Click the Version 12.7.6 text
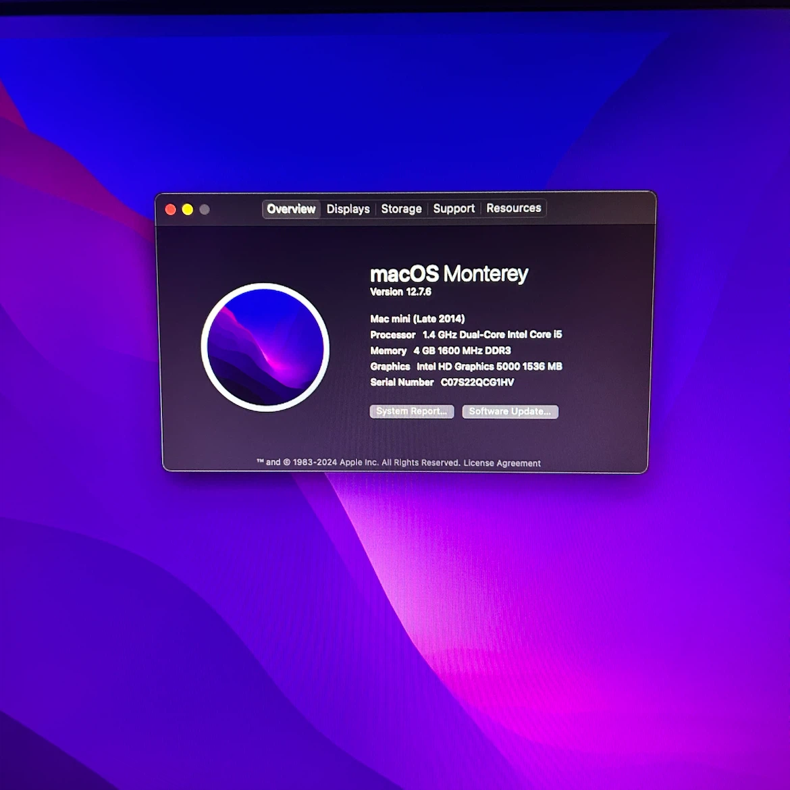Screen dimensions: 790x790 point(400,292)
